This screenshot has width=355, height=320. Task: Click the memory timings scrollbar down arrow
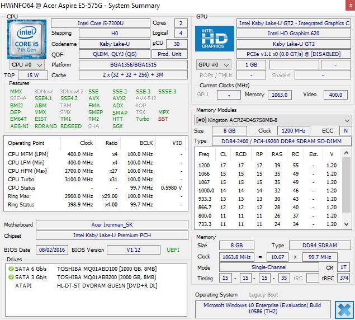346,224
